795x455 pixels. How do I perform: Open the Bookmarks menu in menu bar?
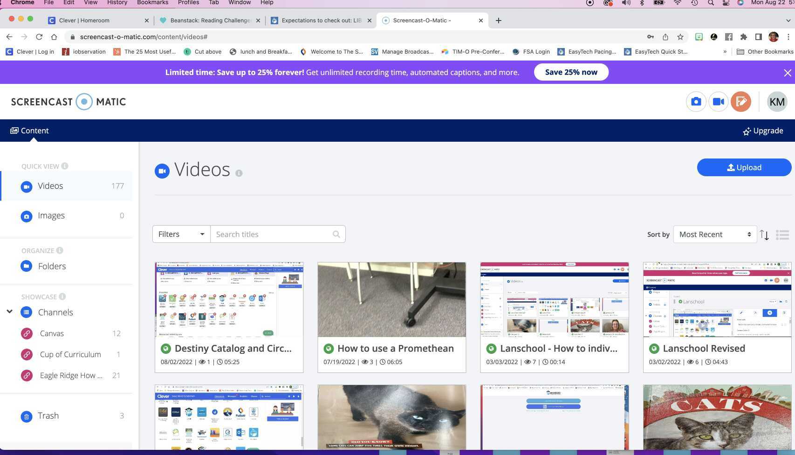[x=152, y=3]
